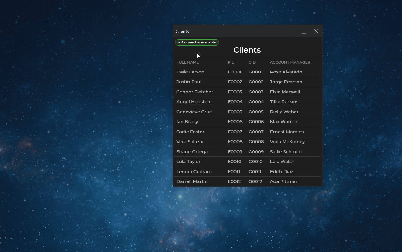The image size is (402, 252).
Task: Select PID E0005 in the table
Action: pyautogui.click(x=235, y=112)
